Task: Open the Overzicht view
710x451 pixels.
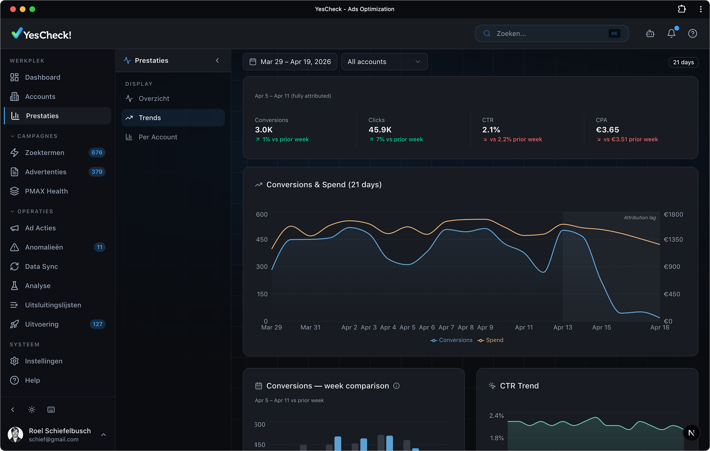Action: [x=173, y=98]
